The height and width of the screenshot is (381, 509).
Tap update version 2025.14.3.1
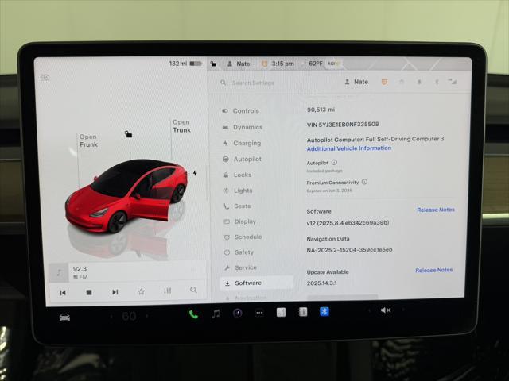321,283
